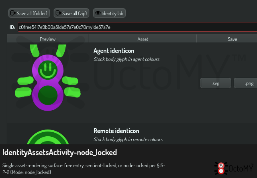Save Agent identicon as .svg
Viewport: 257px width, 178px height.
click(x=216, y=83)
